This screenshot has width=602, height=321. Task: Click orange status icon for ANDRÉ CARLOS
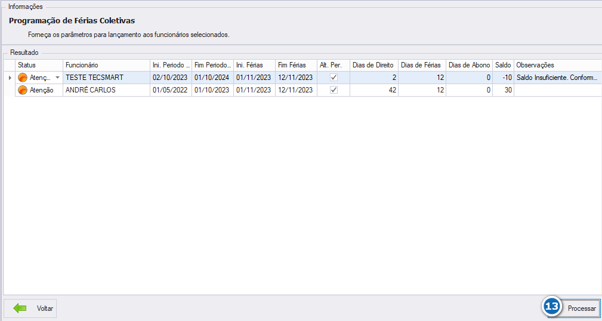[23, 90]
